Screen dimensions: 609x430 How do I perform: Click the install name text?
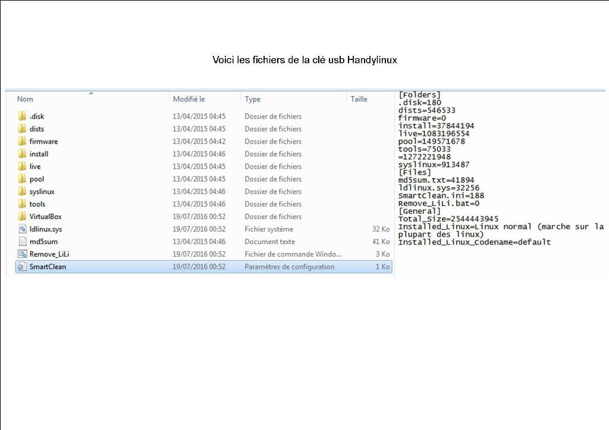[39, 154]
